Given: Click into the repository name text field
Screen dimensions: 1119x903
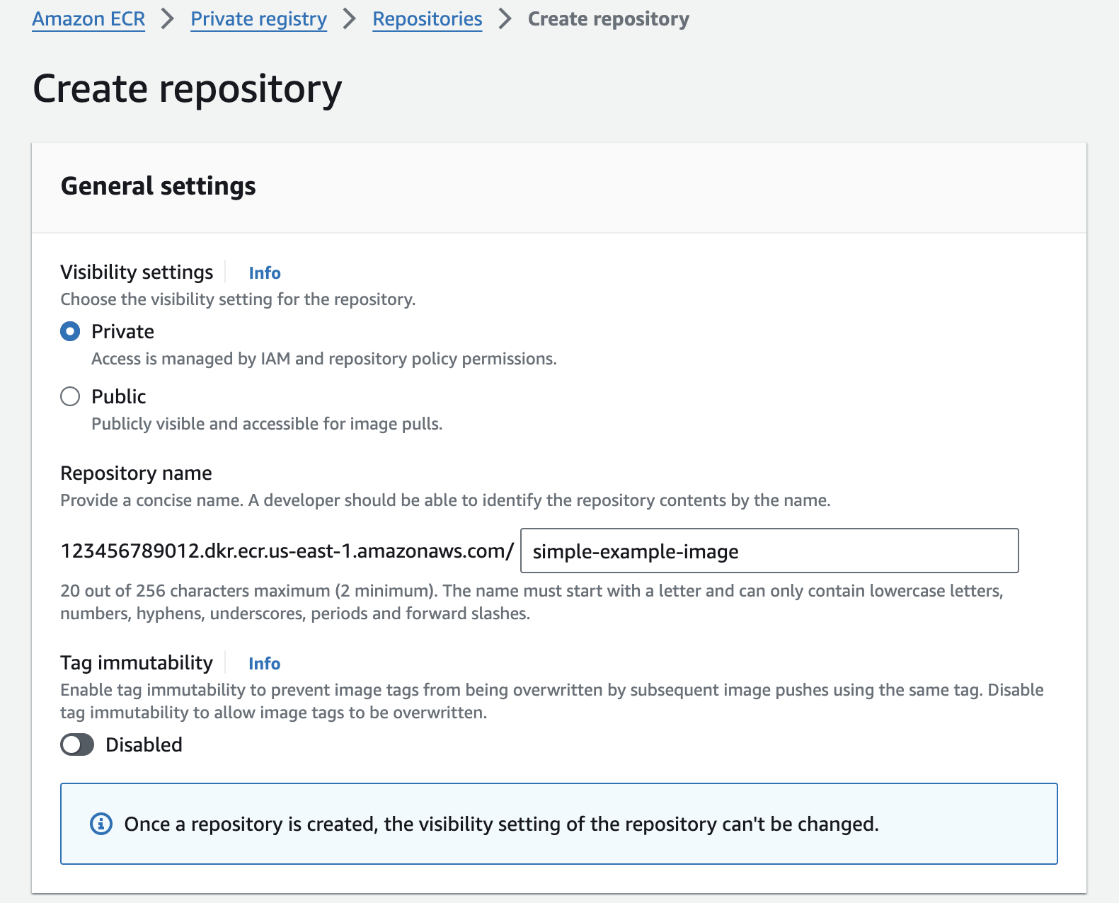Looking at the screenshot, I should coord(769,551).
